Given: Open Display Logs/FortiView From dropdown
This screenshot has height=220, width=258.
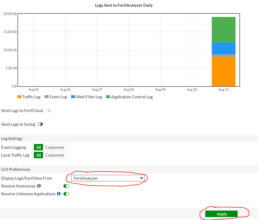Looking at the screenshot, I should tap(108, 178).
